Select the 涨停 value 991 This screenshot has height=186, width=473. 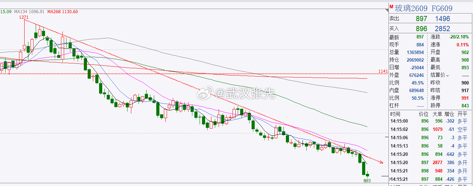pyautogui.click(x=465, y=98)
